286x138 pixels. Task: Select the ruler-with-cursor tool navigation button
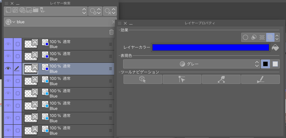click(x=182, y=79)
